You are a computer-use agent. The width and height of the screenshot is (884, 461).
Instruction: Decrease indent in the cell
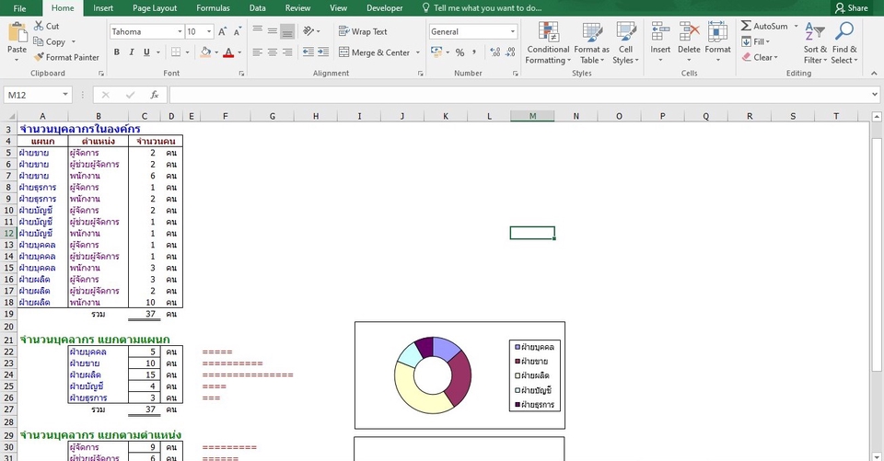[308, 52]
